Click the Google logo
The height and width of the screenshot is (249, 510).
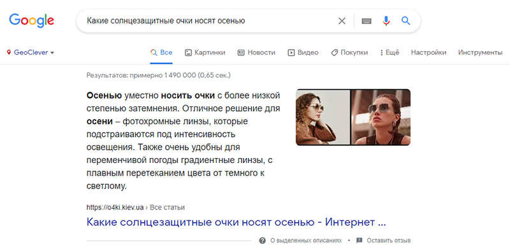31,20
